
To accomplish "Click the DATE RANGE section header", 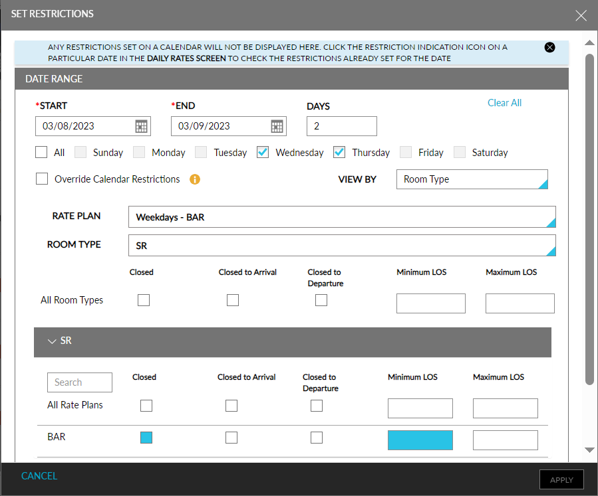I will [292, 79].
